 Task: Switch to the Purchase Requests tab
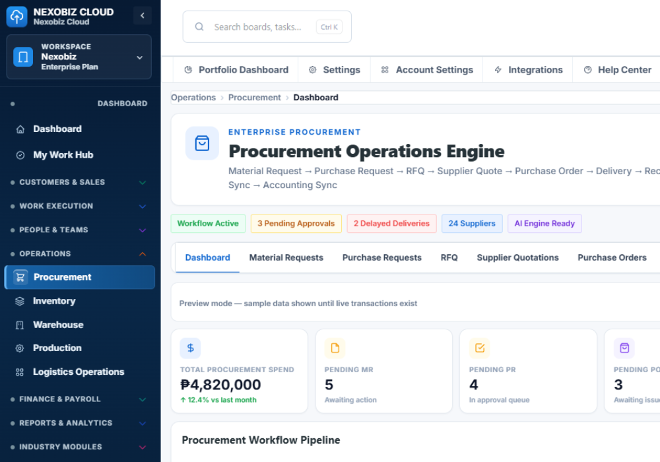tap(381, 257)
